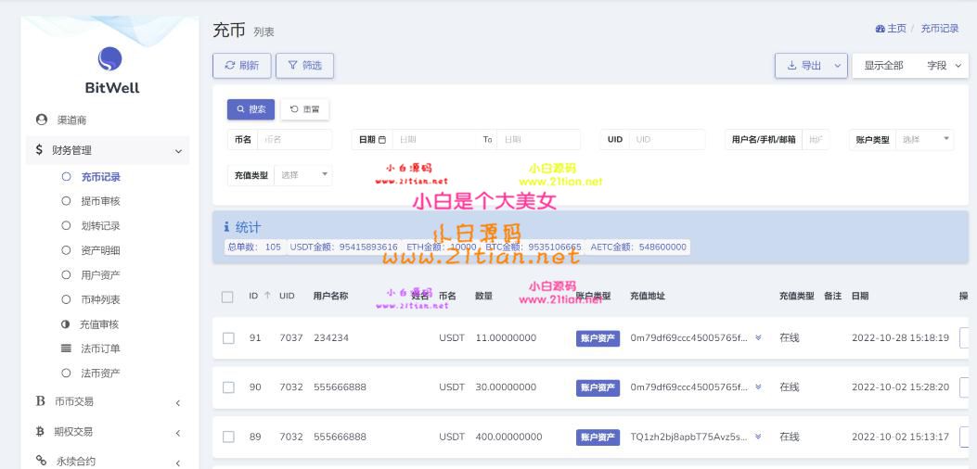Image resolution: width=977 pixels, height=469 pixels.
Task: Expand address of row 89 via double-chevron
Action: point(758,437)
